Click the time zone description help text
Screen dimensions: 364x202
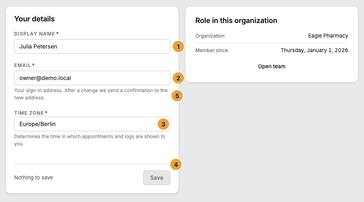[90, 140]
